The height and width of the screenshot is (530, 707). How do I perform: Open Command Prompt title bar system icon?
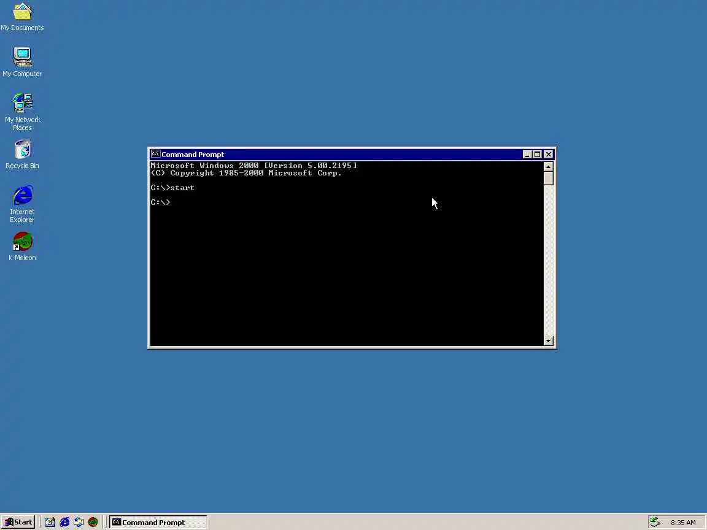pyautogui.click(x=155, y=154)
